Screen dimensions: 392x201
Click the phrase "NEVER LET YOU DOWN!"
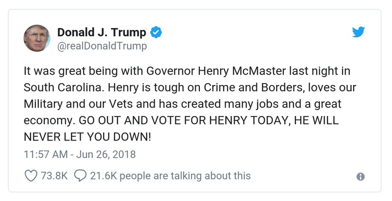click(x=87, y=137)
